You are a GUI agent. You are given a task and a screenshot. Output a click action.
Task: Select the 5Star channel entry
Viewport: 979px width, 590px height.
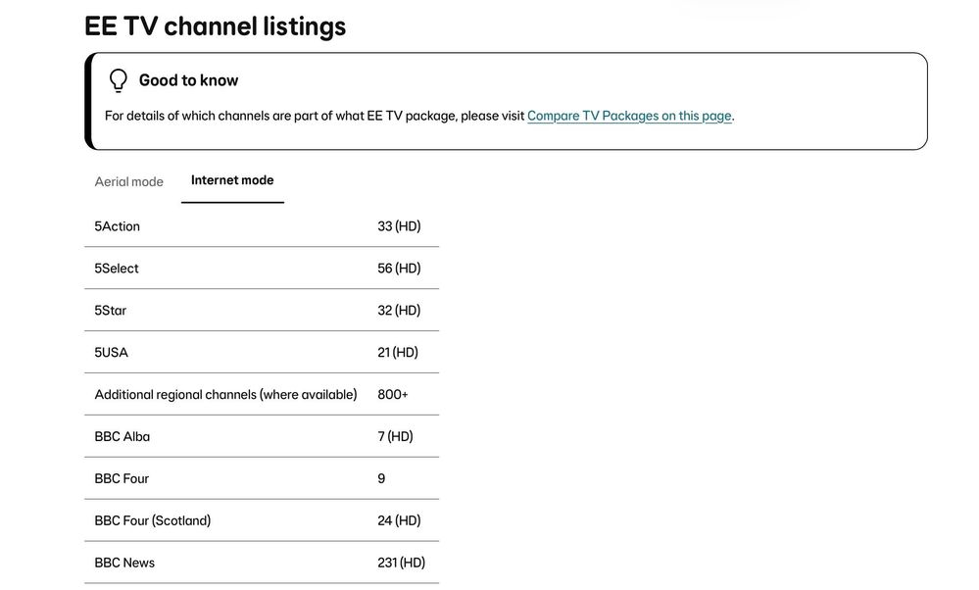[111, 311]
